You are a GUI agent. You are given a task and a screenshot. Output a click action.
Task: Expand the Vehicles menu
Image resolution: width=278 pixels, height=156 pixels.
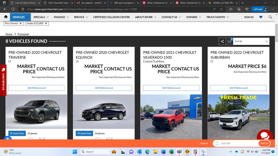pos(20,17)
